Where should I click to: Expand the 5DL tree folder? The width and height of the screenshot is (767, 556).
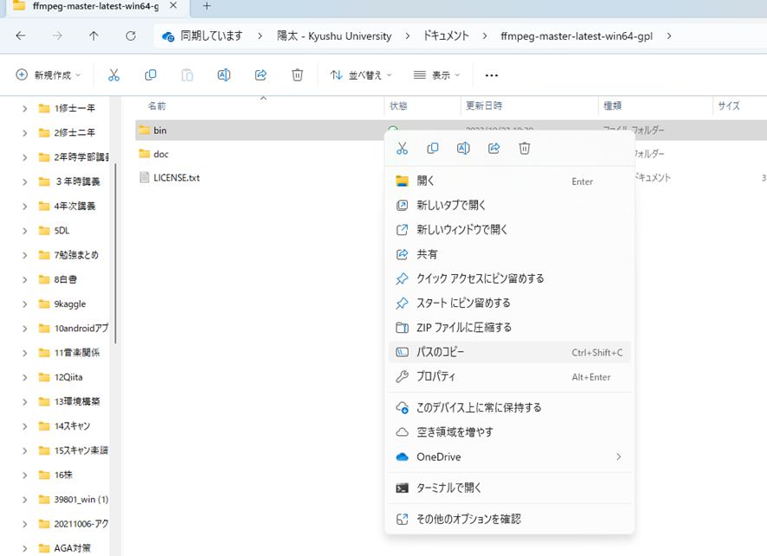[x=24, y=231]
